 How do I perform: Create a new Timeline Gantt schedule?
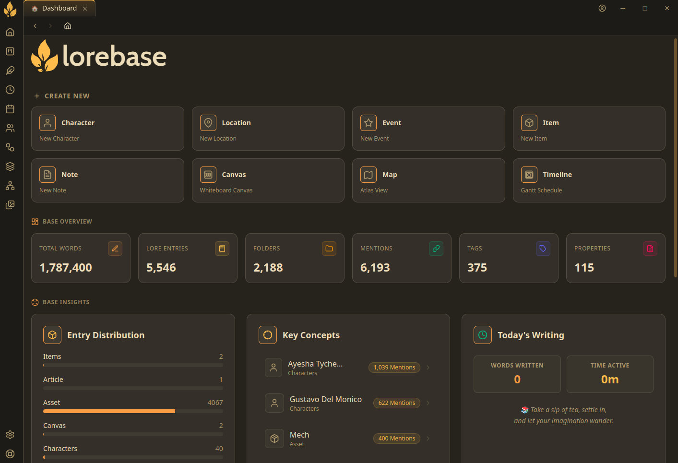[x=589, y=180]
